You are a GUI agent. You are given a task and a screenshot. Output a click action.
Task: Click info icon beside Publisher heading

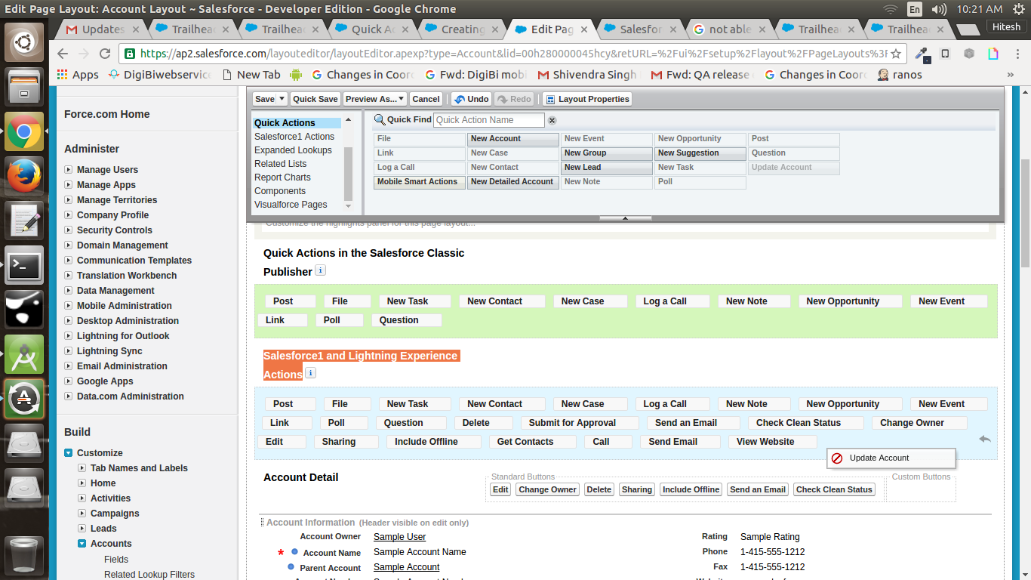pos(320,270)
